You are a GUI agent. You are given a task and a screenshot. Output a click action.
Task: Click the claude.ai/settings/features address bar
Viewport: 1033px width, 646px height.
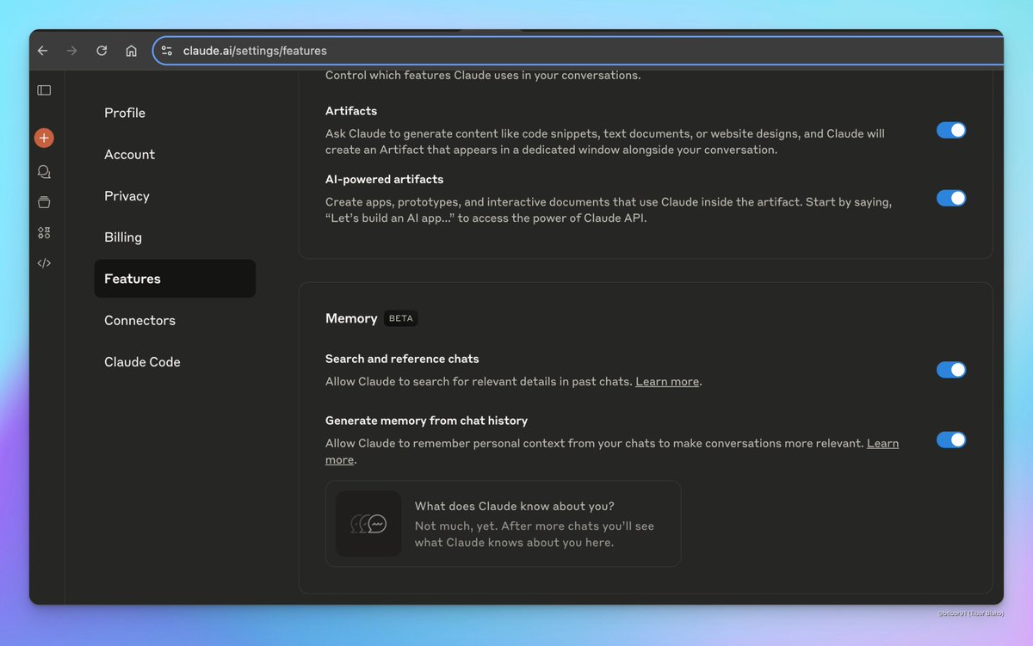coord(578,51)
